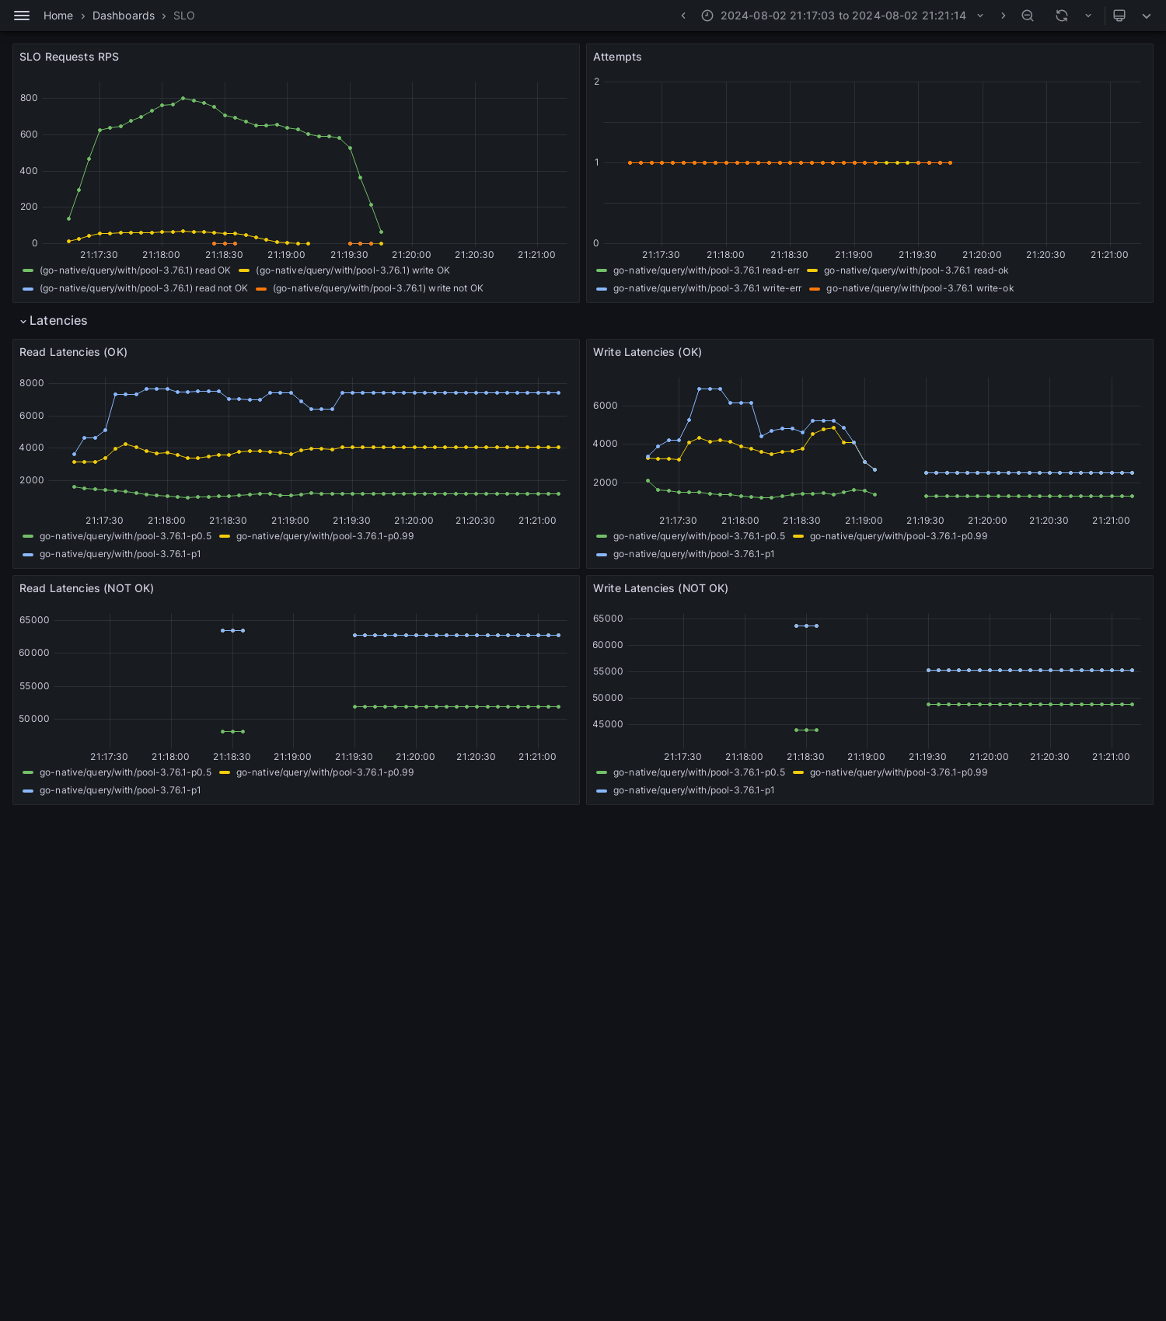The height and width of the screenshot is (1321, 1166).
Task: Click green swatch of read OK legend
Action: (x=28, y=270)
